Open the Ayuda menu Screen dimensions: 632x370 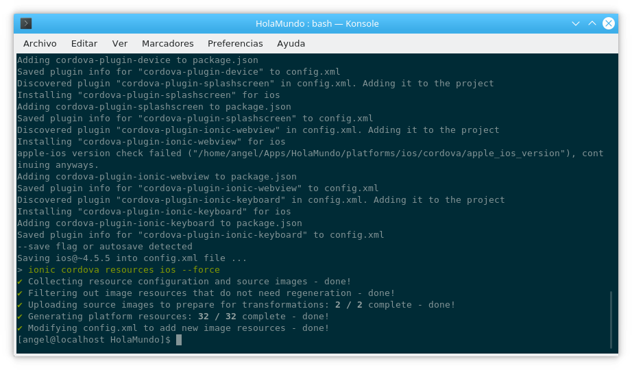[291, 43]
